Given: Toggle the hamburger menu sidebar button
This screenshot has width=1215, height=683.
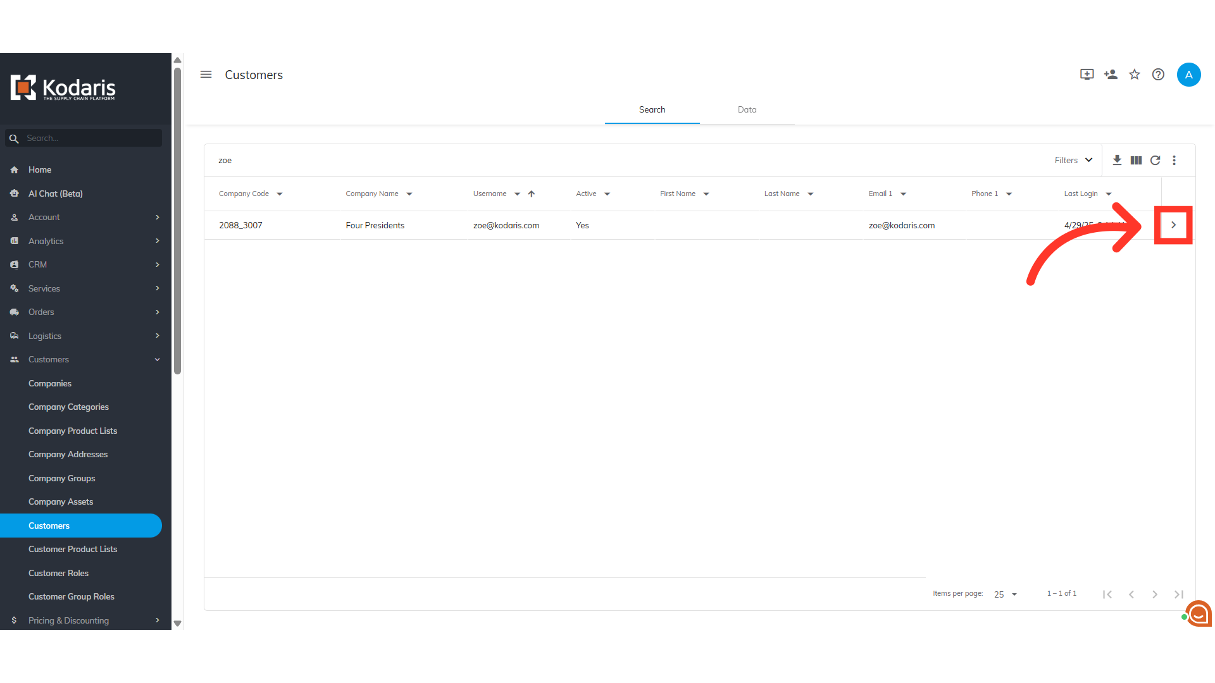Looking at the screenshot, I should click(x=206, y=75).
